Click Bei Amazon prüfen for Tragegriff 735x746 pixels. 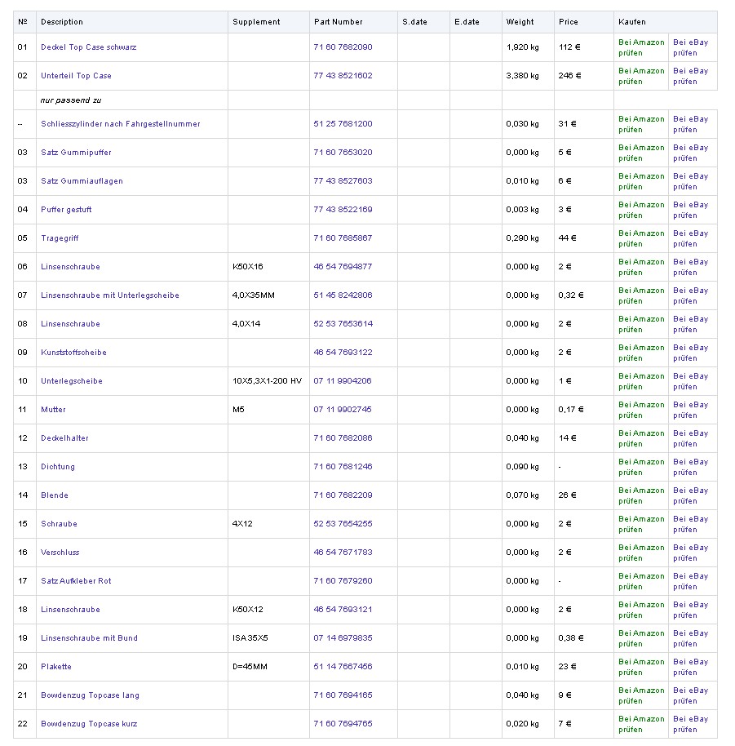click(641, 238)
